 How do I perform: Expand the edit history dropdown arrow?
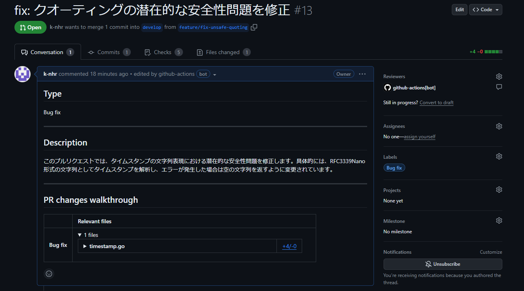click(215, 75)
